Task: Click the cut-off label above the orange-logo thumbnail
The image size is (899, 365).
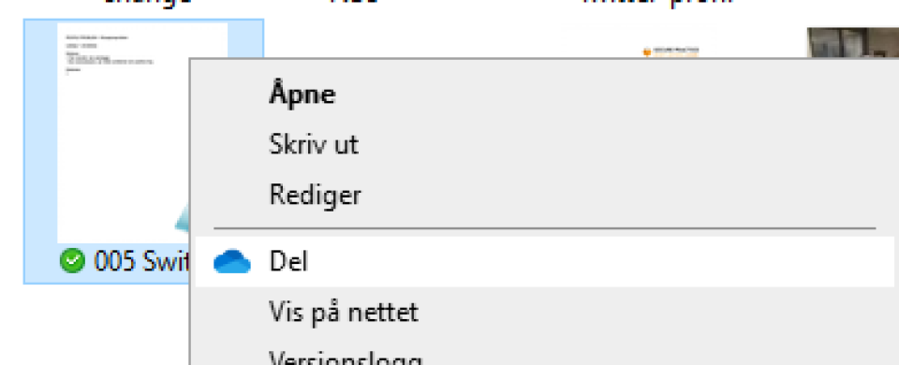Action: pyautogui.click(x=659, y=2)
